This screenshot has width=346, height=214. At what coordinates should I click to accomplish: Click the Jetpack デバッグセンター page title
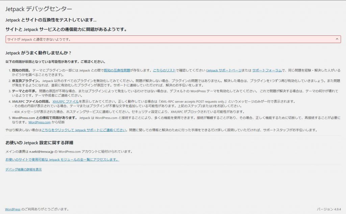coord(39,9)
